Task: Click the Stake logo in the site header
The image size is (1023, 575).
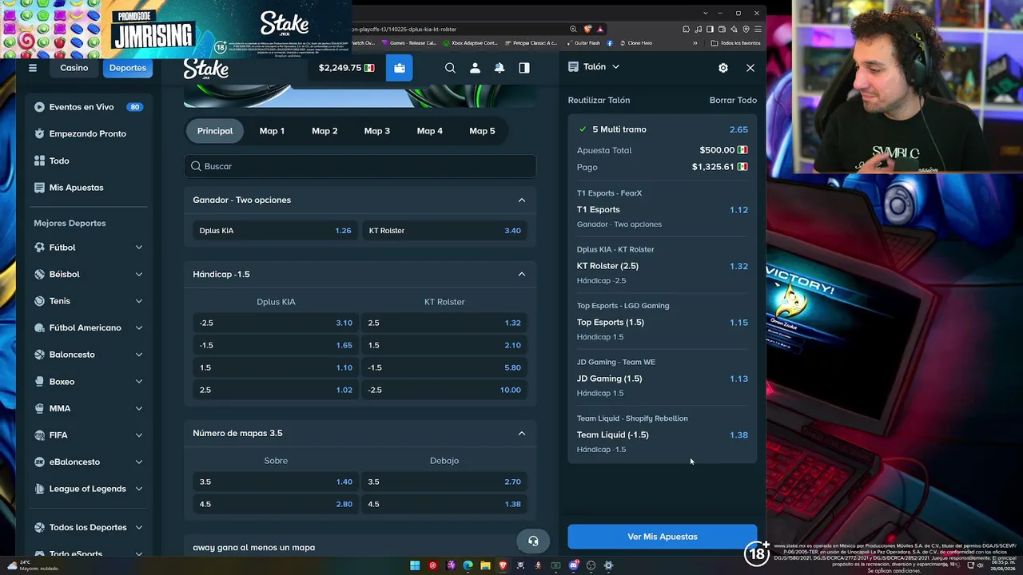Action: (205, 69)
